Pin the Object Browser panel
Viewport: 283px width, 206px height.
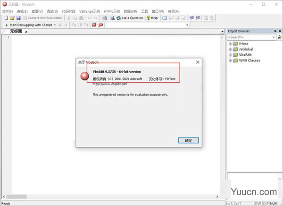click(x=275, y=31)
